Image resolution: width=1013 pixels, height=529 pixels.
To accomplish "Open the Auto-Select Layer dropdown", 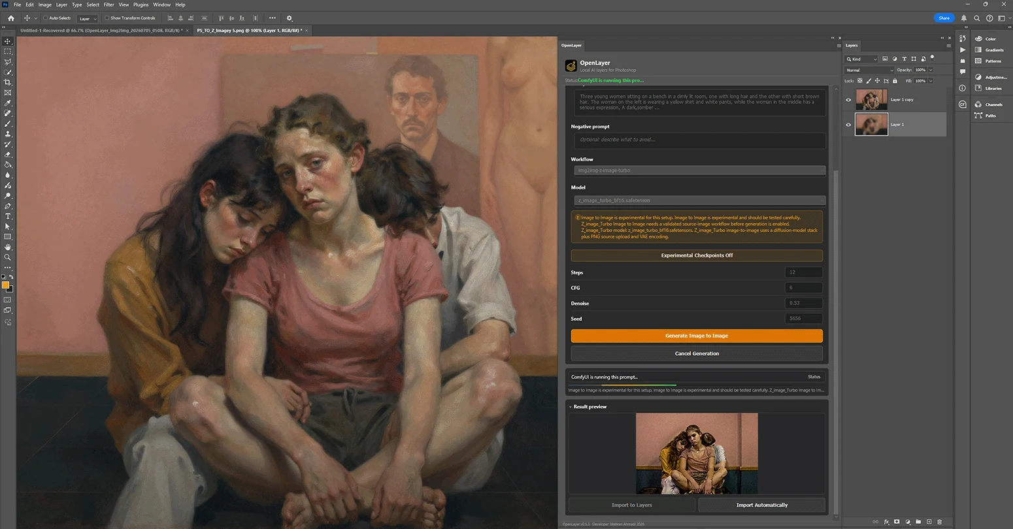I will (87, 18).
